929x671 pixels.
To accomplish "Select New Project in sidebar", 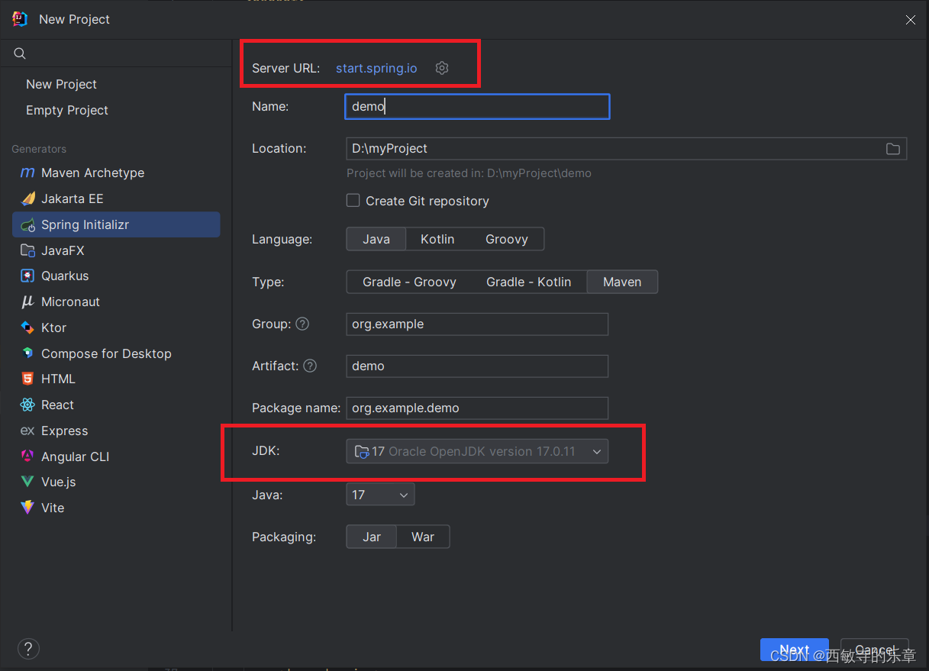I will [61, 84].
